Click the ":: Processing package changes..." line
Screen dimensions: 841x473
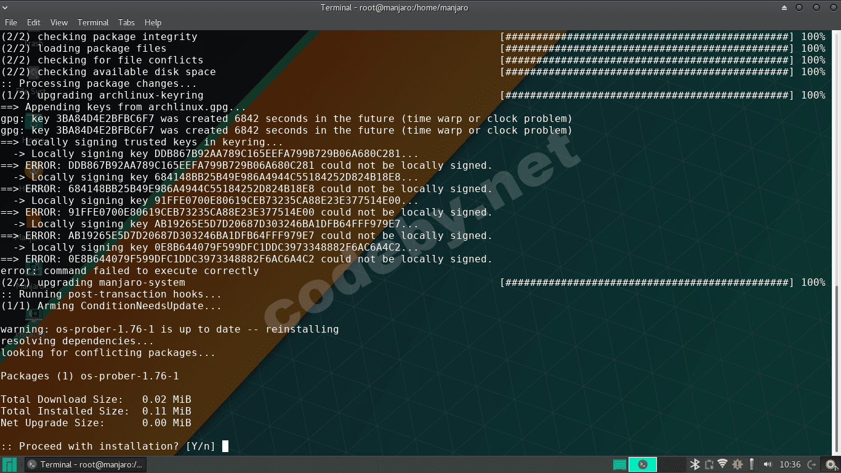pyautogui.click(x=99, y=83)
